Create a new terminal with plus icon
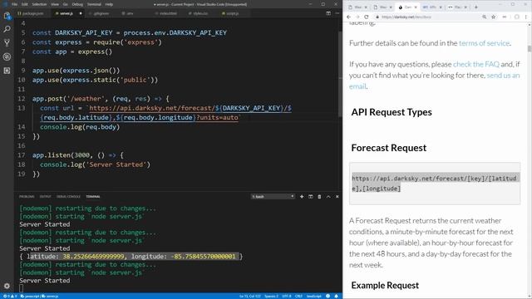This screenshot has height=299, width=532. pyautogui.click(x=302, y=197)
